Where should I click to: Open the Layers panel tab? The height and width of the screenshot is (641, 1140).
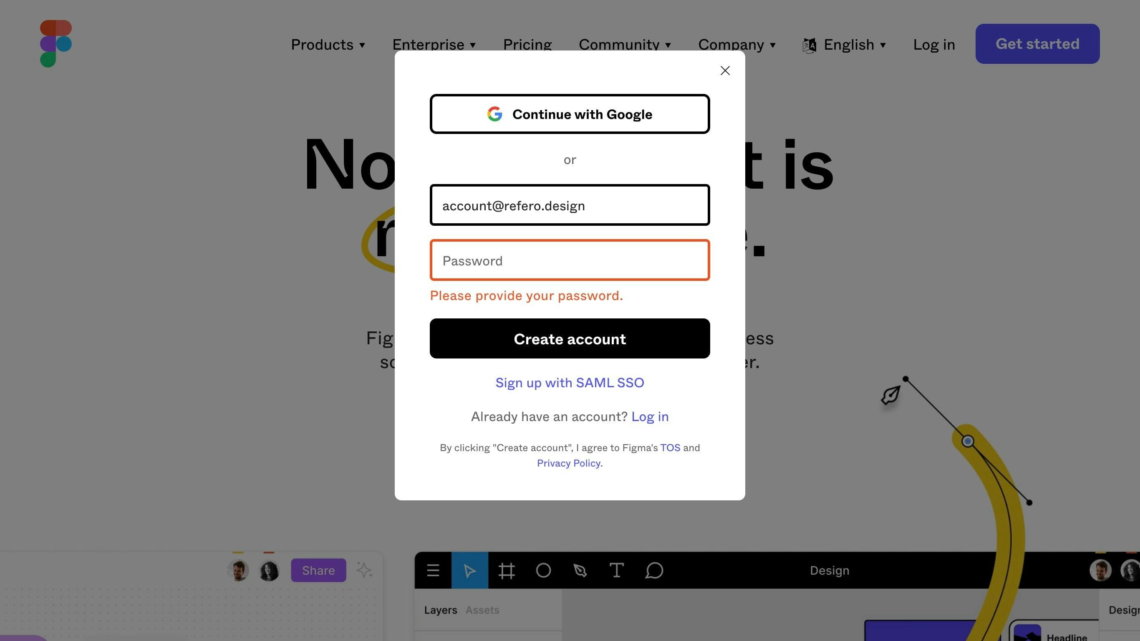tap(440, 609)
